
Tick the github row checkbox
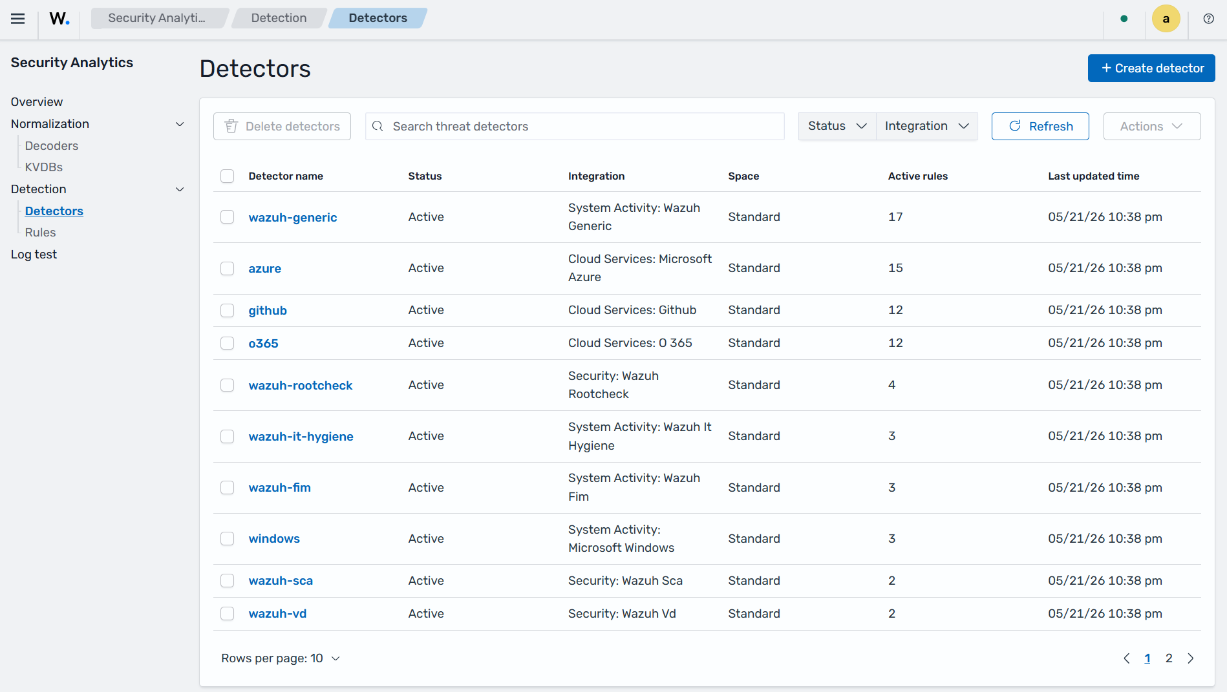coord(227,310)
